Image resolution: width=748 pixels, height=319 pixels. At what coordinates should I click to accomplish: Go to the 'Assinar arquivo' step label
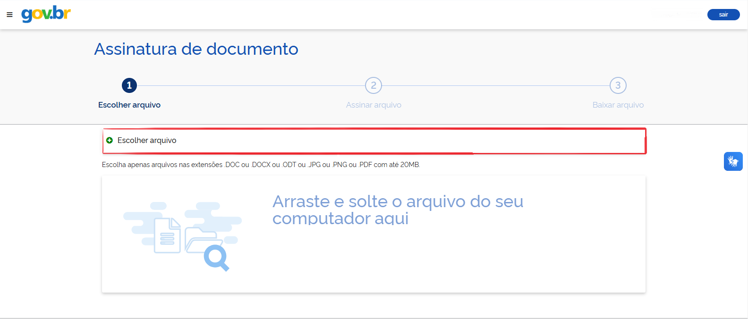coord(374,105)
